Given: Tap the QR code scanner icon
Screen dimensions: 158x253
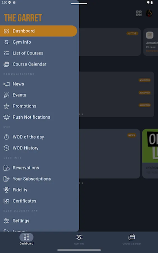Looking at the screenshot, I should click(139, 13).
